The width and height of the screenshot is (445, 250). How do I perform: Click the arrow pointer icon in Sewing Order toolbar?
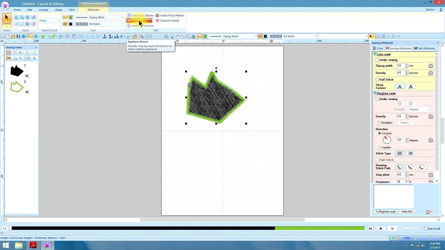tap(34, 58)
